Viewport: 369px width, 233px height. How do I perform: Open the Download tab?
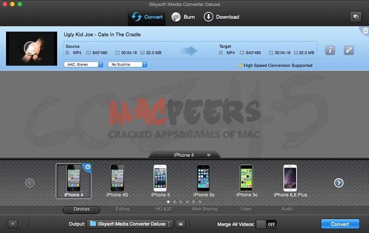point(221,17)
